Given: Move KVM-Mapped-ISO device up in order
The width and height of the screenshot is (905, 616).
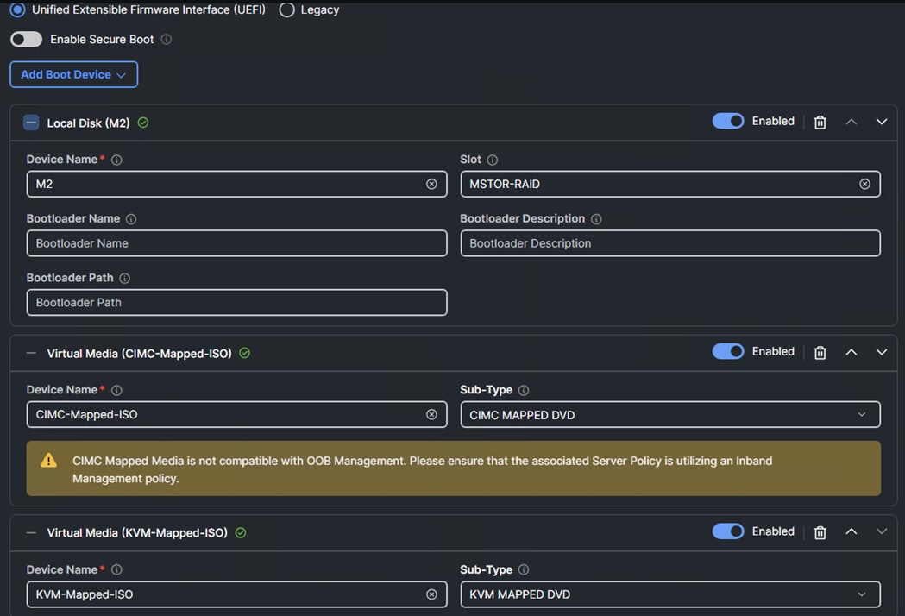Looking at the screenshot, I should [852, 531].
